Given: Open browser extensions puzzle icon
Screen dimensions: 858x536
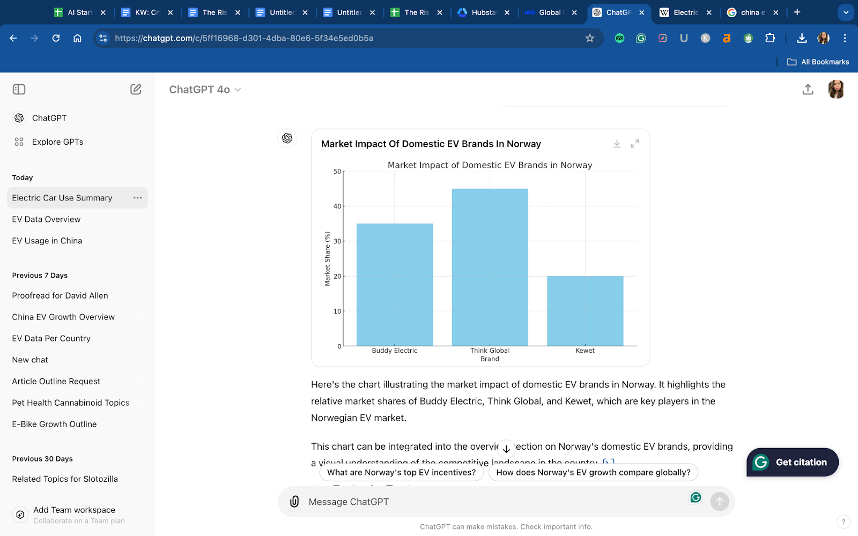Looking at the screenshot, I should coord(770,38).
